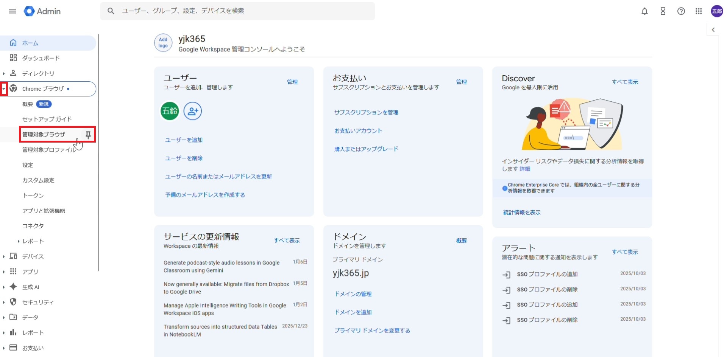Collapse the Chrome ブラウザ tree arrow

pos(4,89)
